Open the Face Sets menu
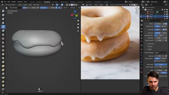The image size is (169, 95). point(36,5)
